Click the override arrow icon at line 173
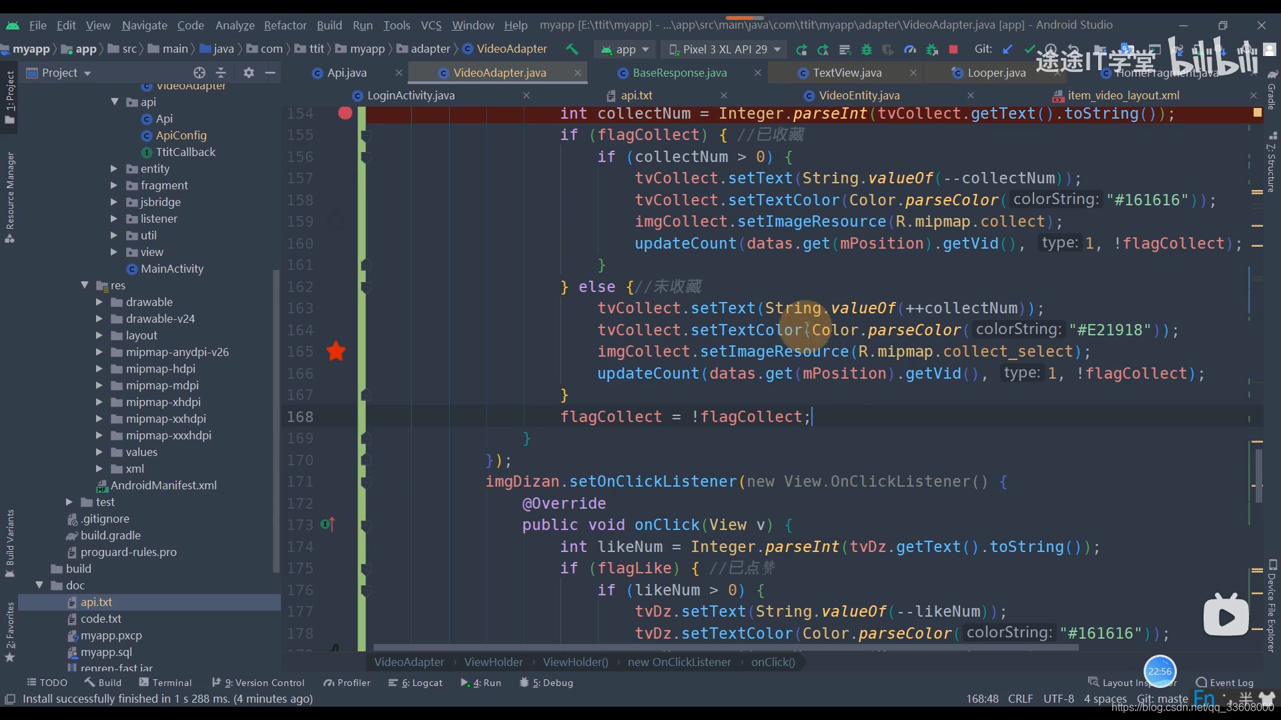The height and width of the screenshot is (720, 1281). 328,525
